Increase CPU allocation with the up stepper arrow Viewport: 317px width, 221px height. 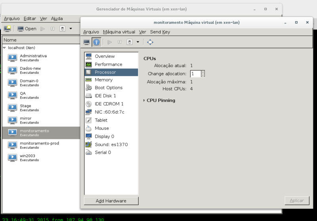coord(203,72)
